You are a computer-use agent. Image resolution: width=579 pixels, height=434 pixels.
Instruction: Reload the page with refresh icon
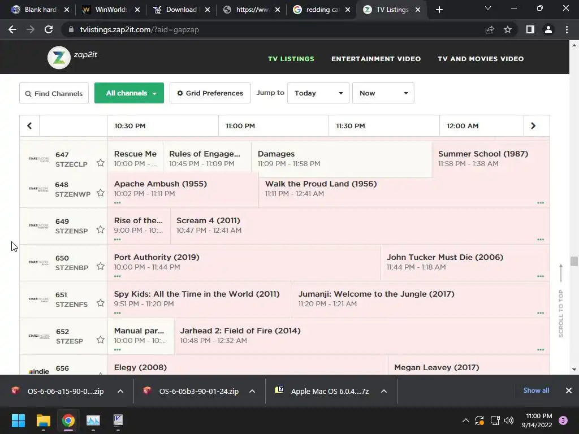coord(49,29)
